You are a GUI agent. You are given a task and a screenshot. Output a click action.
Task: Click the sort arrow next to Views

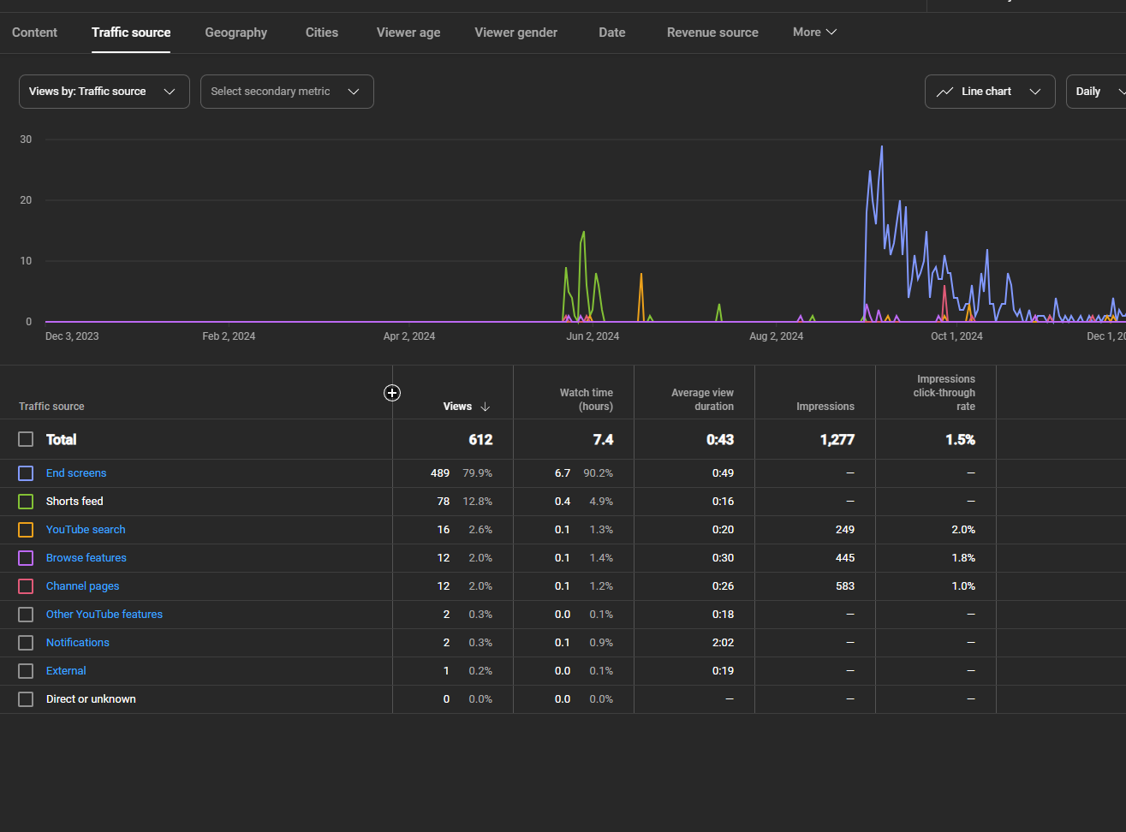point(486,407)
